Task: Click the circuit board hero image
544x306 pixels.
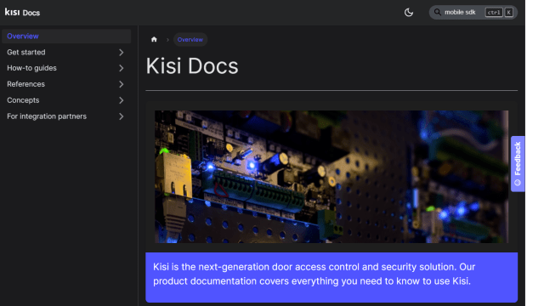Action: click(x=331, y=177)
